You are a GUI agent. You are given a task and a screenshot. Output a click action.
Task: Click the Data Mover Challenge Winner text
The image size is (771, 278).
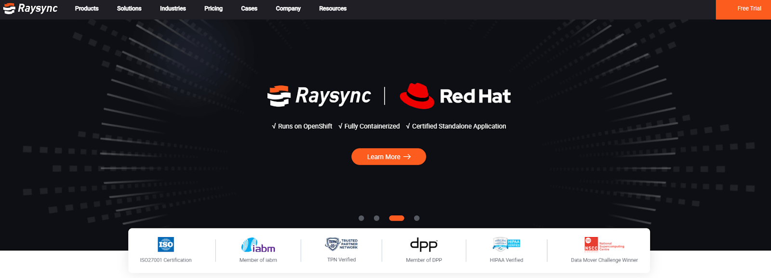[x=604, y=260]
